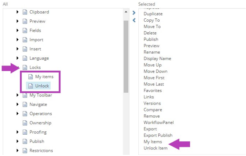Click the Insert page icon
This screenshot has height=156, width=246.
point(25,49)
